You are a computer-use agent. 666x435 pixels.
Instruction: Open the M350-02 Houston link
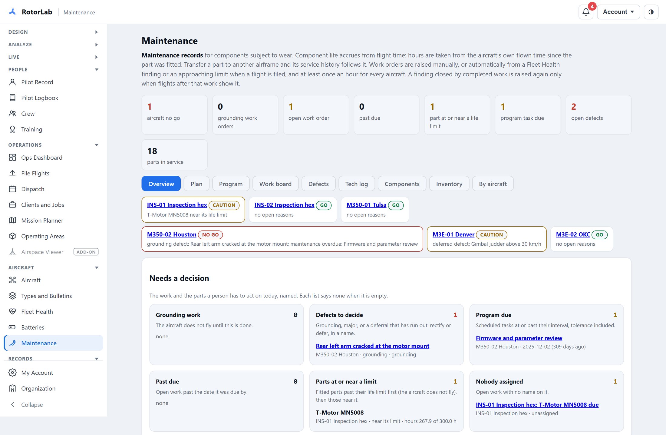point(172,234)
